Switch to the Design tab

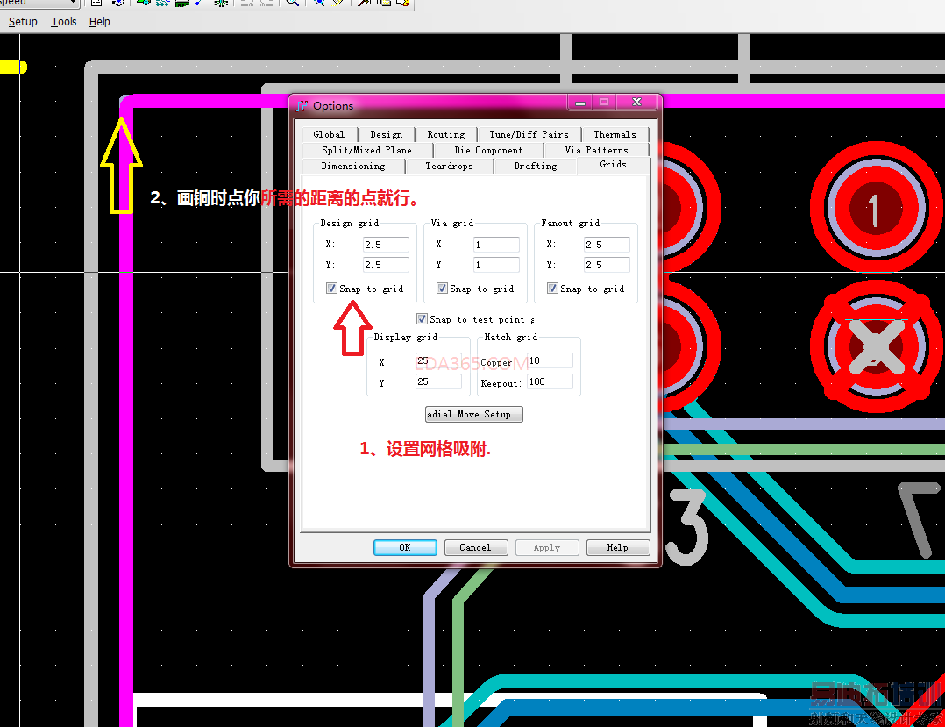click(x=387, y=134)
